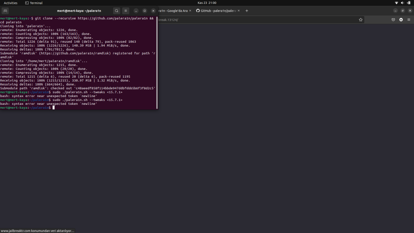Open a new terminal tab icon
This screenshot has width=414, height=233.
pyautogui.click(x=5, y=10)
